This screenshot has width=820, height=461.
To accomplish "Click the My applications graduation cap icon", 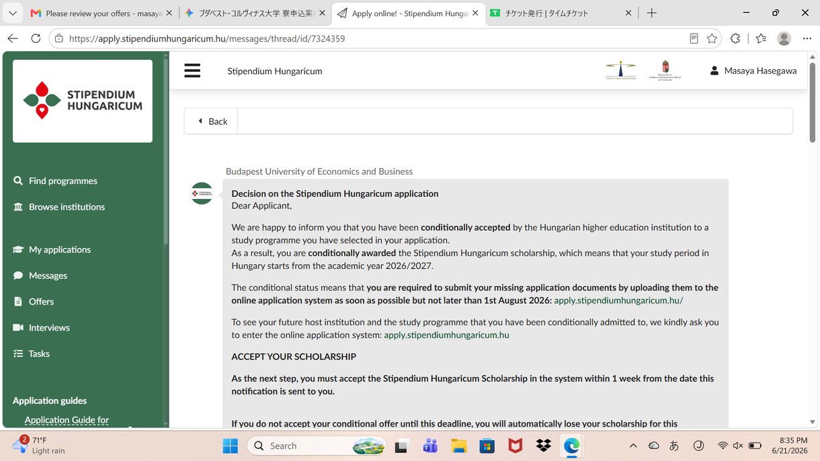I will pos(18,249).
